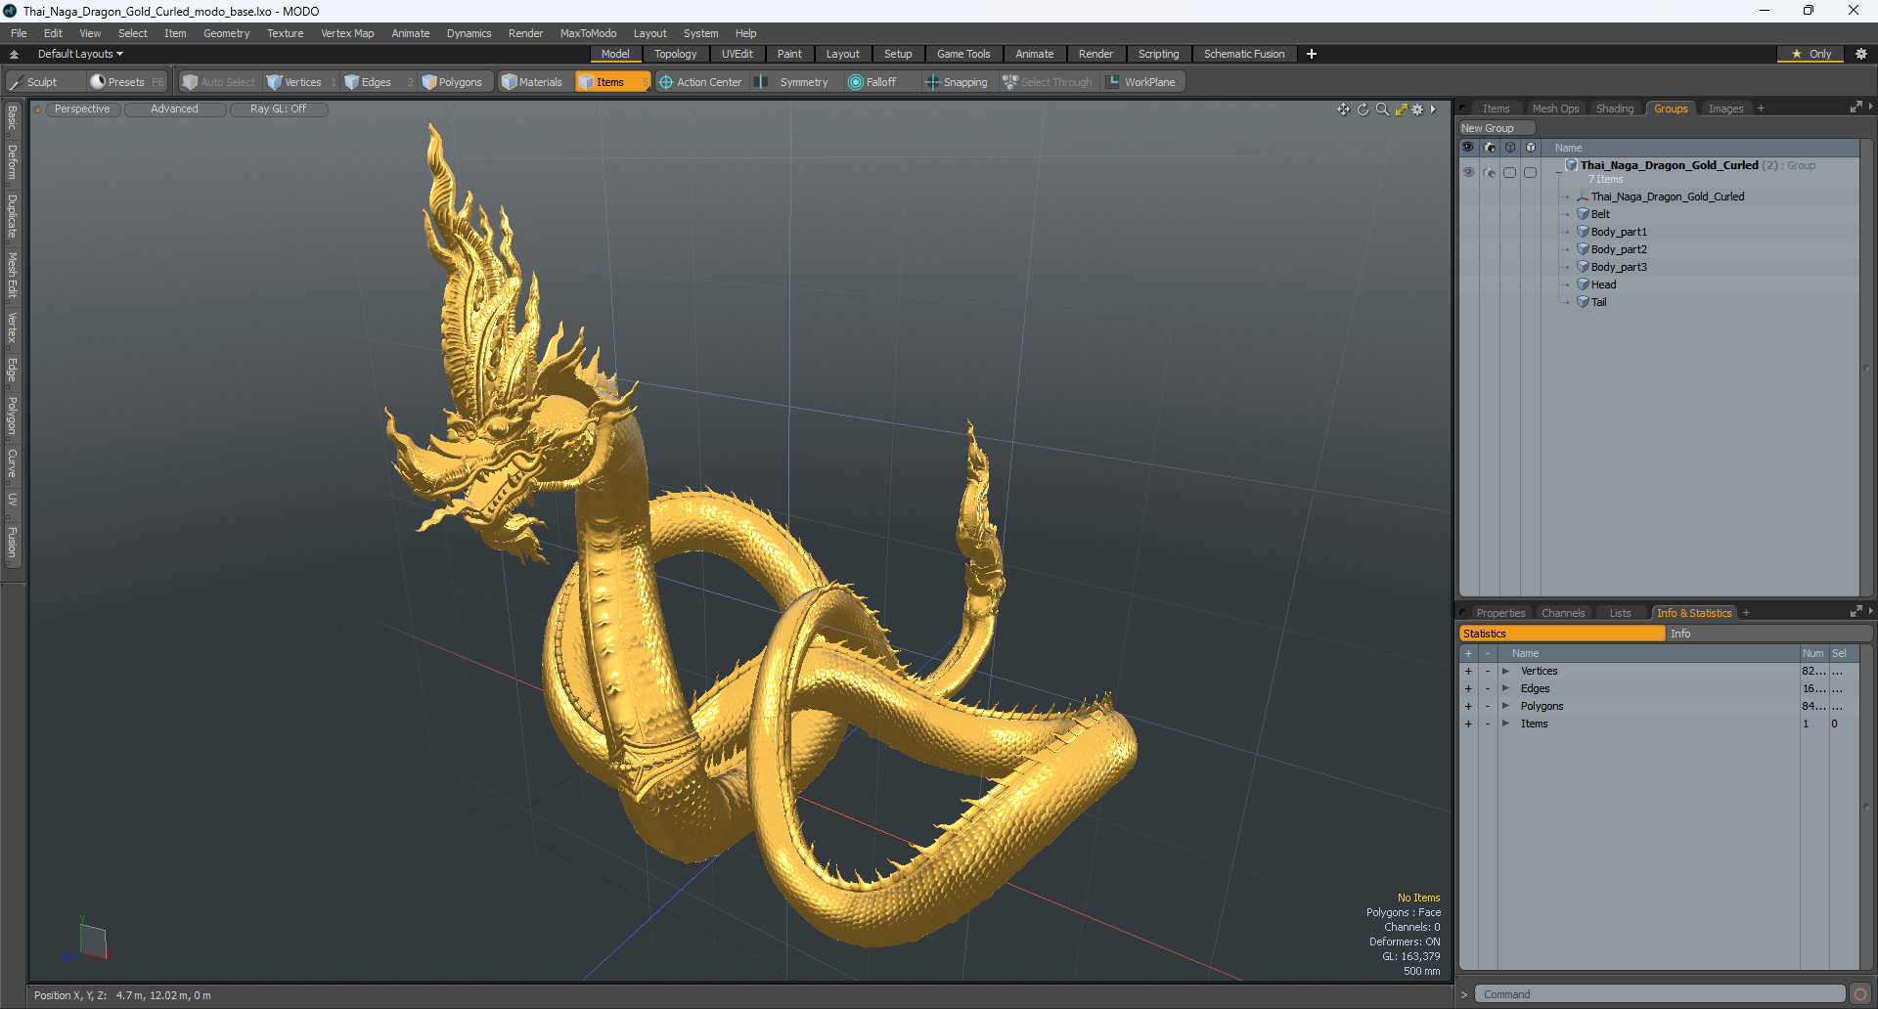Enable Auto Select mode

point(219,82)
